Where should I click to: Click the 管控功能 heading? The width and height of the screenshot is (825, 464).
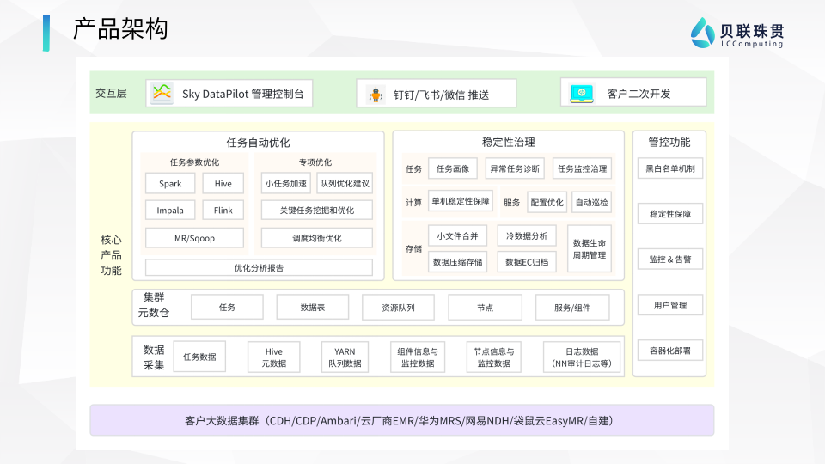pos(669,142)
